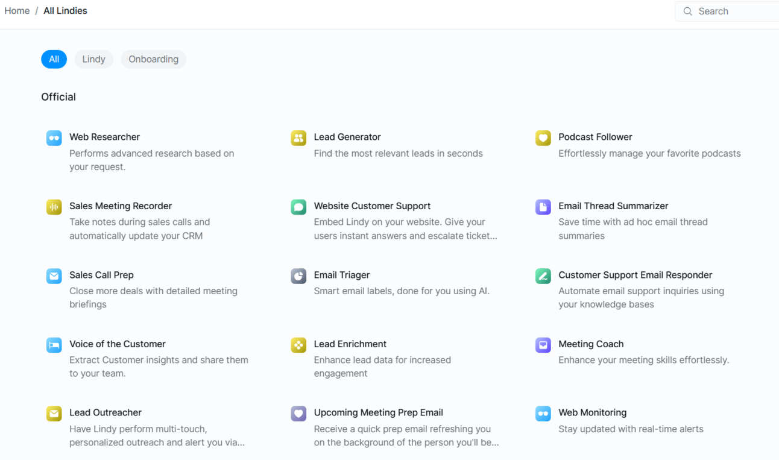Select the All filter tab
The width and height of the screenshot is (779, 460).
tap(54, 59)
